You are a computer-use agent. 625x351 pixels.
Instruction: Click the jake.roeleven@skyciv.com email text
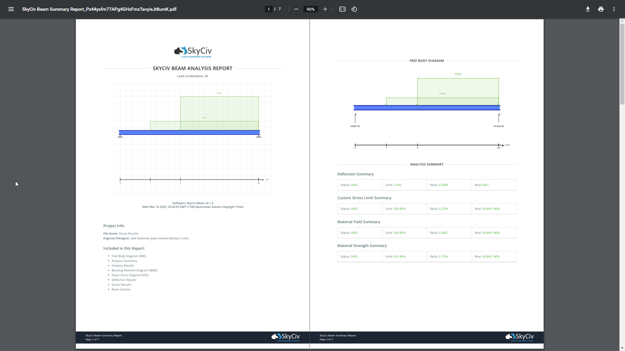169,238
